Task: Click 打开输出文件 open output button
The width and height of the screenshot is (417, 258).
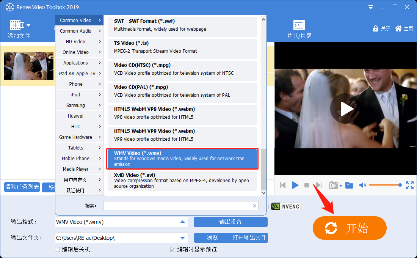Action: point(249,238)
